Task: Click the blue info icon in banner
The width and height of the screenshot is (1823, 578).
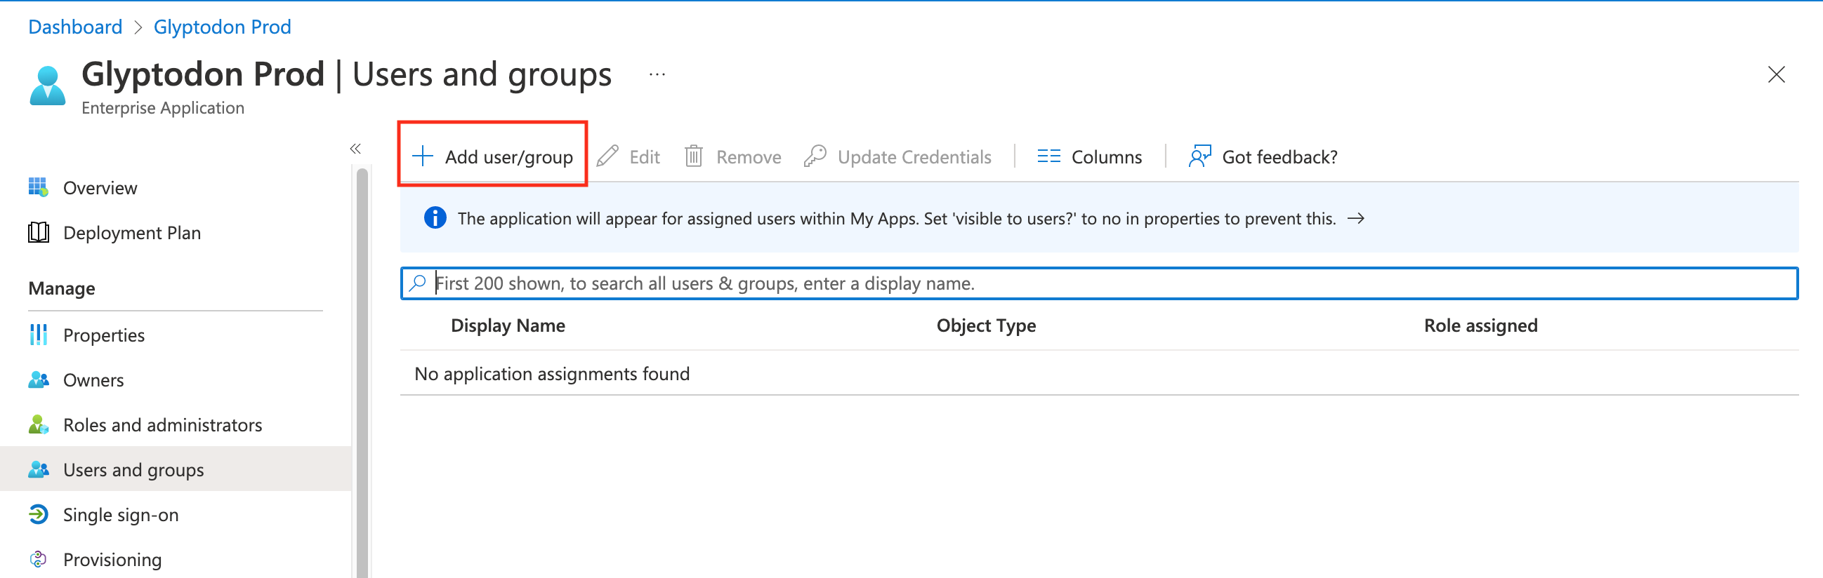Action: pos(435,218)
